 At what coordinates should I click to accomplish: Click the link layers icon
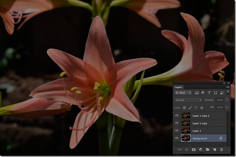click(179, 149)
